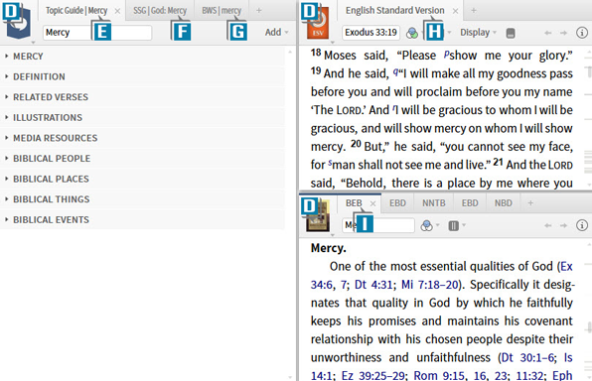Open footnote s before "man shall not see"
The height and width of the screenshot is (381, 592).
click(x=330, y=163)
